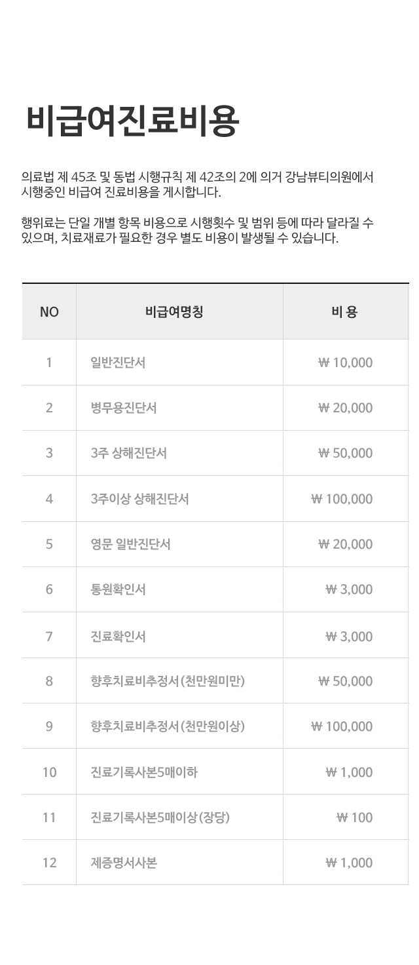The width and height of the screenshot is (419, 965).
Task: Select the 제증명서사본 item
Action: pyautogui.click(x=124, y=863)
